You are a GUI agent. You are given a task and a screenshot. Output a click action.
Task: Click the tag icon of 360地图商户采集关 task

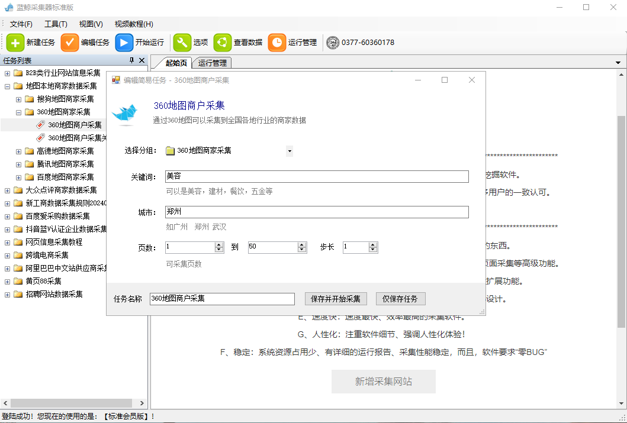40,138
